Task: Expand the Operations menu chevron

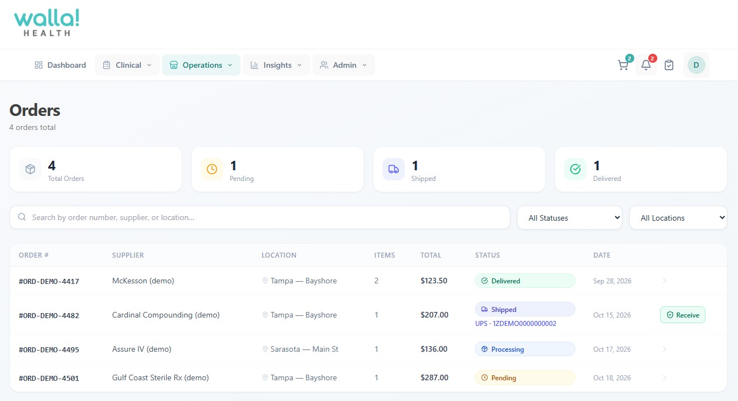Action: pos(230,65)
